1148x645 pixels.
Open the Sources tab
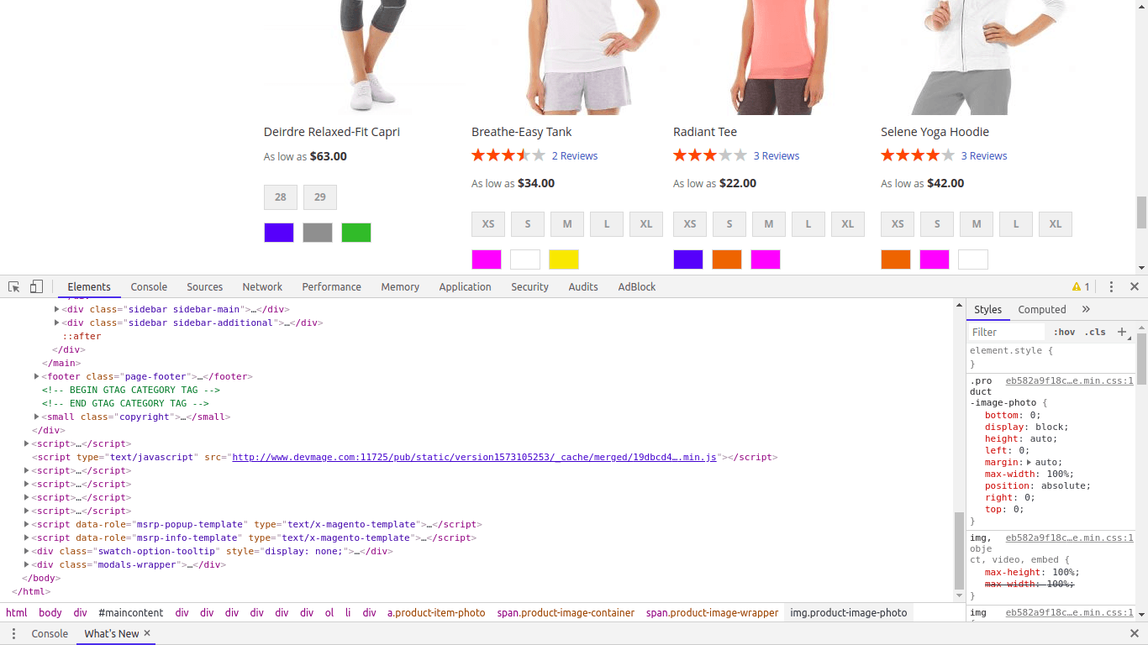(x=205, y=286)
